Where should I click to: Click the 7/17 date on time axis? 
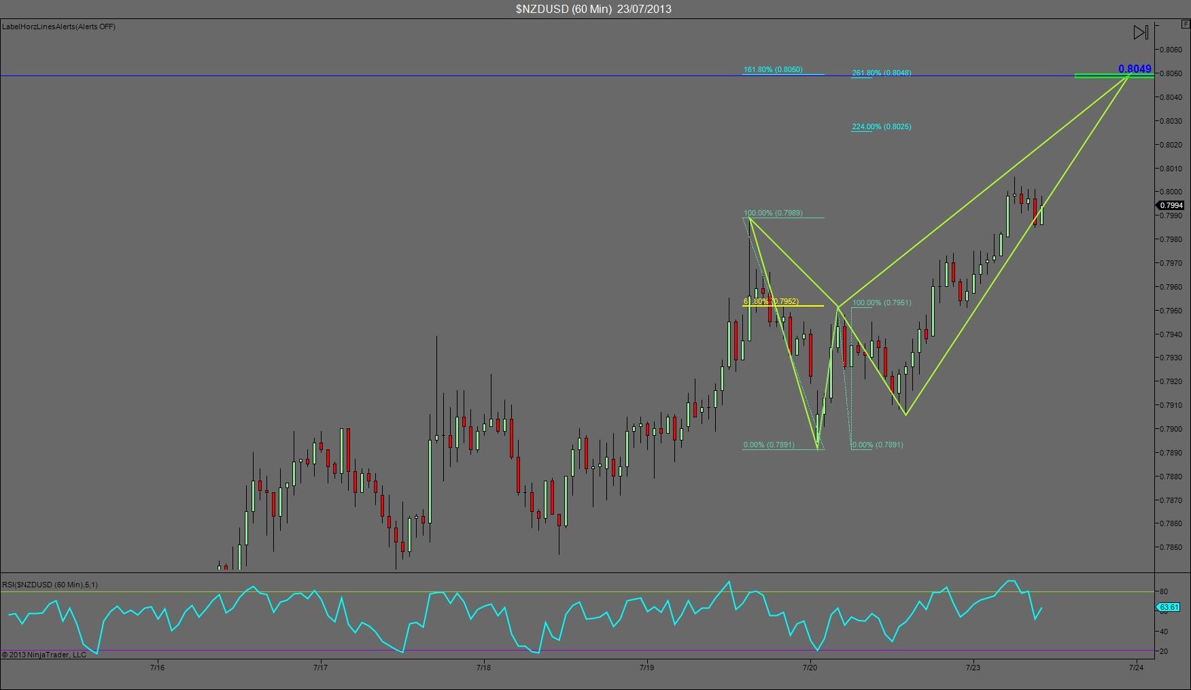pyautogui.click(x=320, y=668)
